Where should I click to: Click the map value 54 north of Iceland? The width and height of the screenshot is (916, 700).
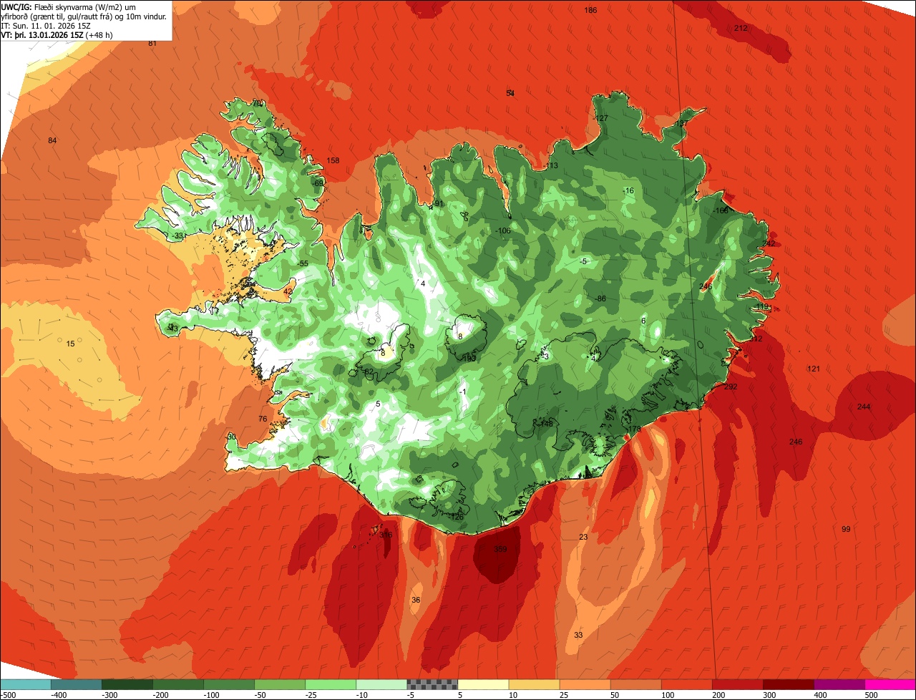(x=510, y=93)
